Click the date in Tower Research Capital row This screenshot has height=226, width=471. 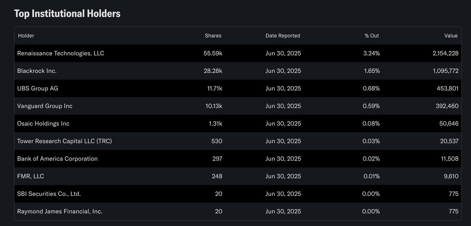283,141
